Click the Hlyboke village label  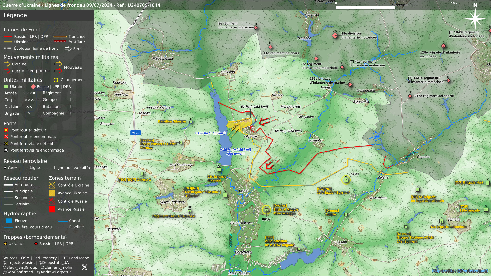pyautogui.click(x=250, y=136)
